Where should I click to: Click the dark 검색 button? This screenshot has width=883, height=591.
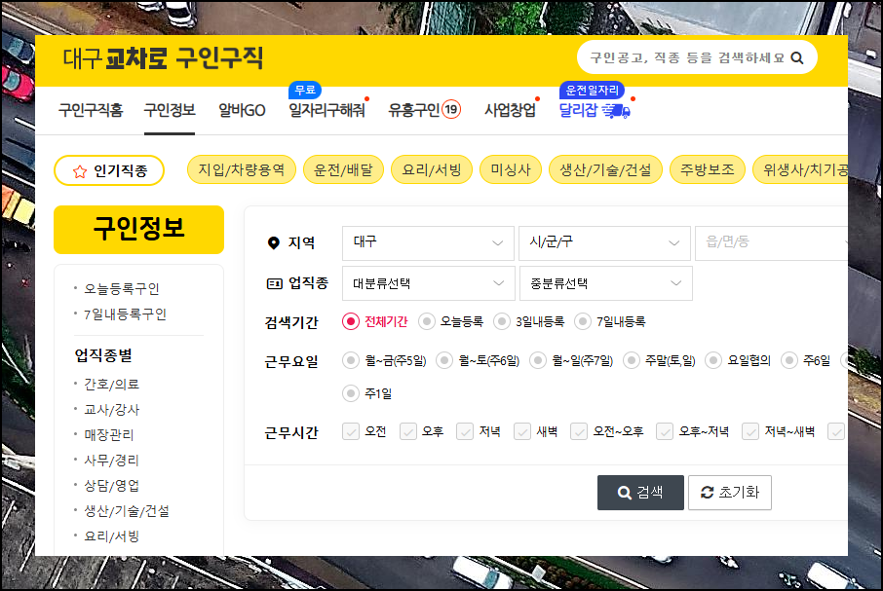pos(640,493)
